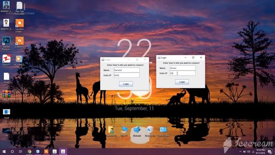Select the 40568561 photo file on desktop
The image size is (275, 155).
coord(6,7)
